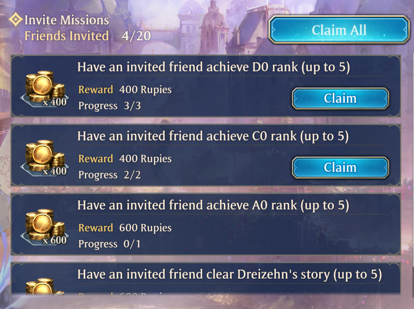414x309 pixels.
Task: Select the Dreizehn's story mission entry
Action: (206, 278)
